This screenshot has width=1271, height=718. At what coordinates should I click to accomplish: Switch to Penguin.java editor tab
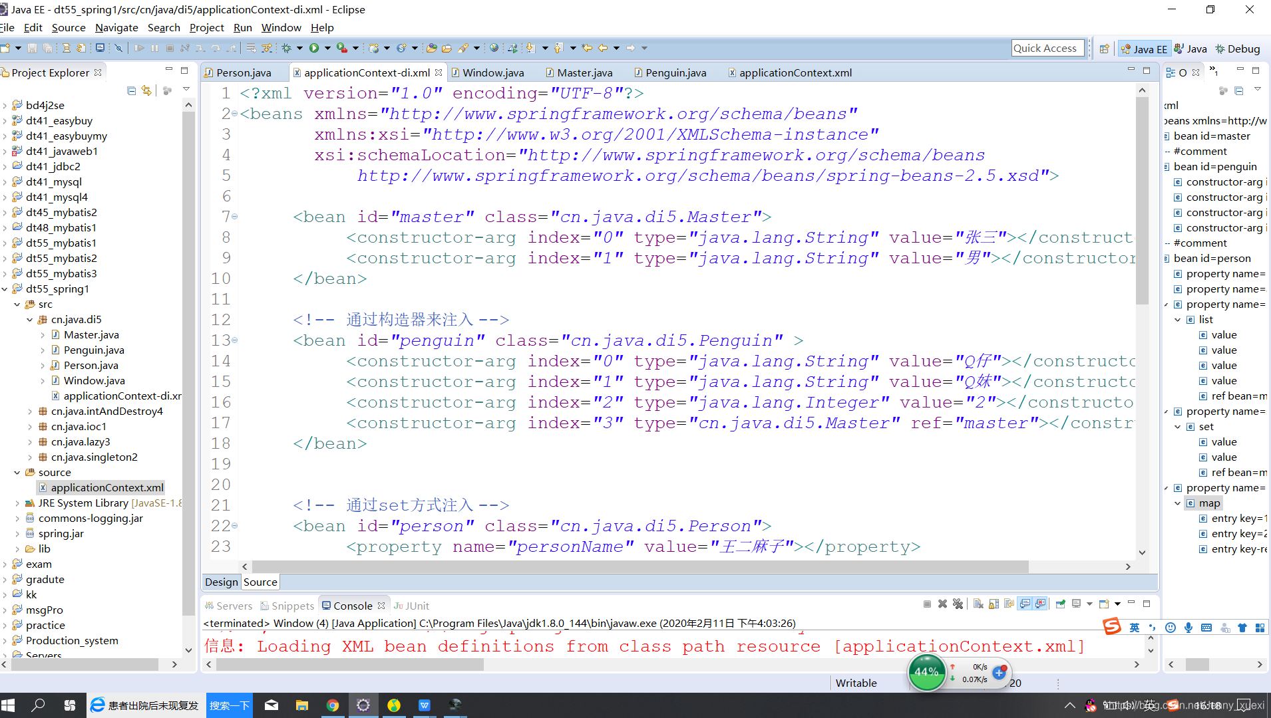[670, 72]
